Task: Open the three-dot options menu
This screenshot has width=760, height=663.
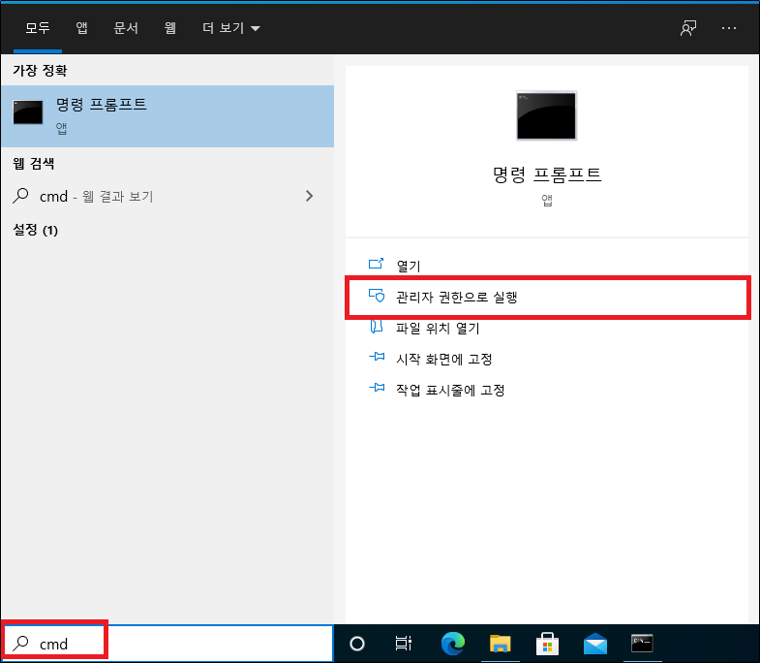Action: point(728,28)
